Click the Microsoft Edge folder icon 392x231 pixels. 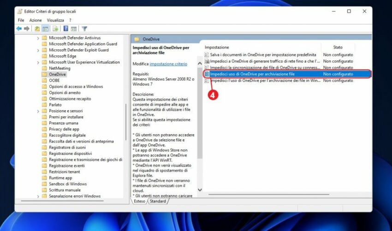[44, 56]
